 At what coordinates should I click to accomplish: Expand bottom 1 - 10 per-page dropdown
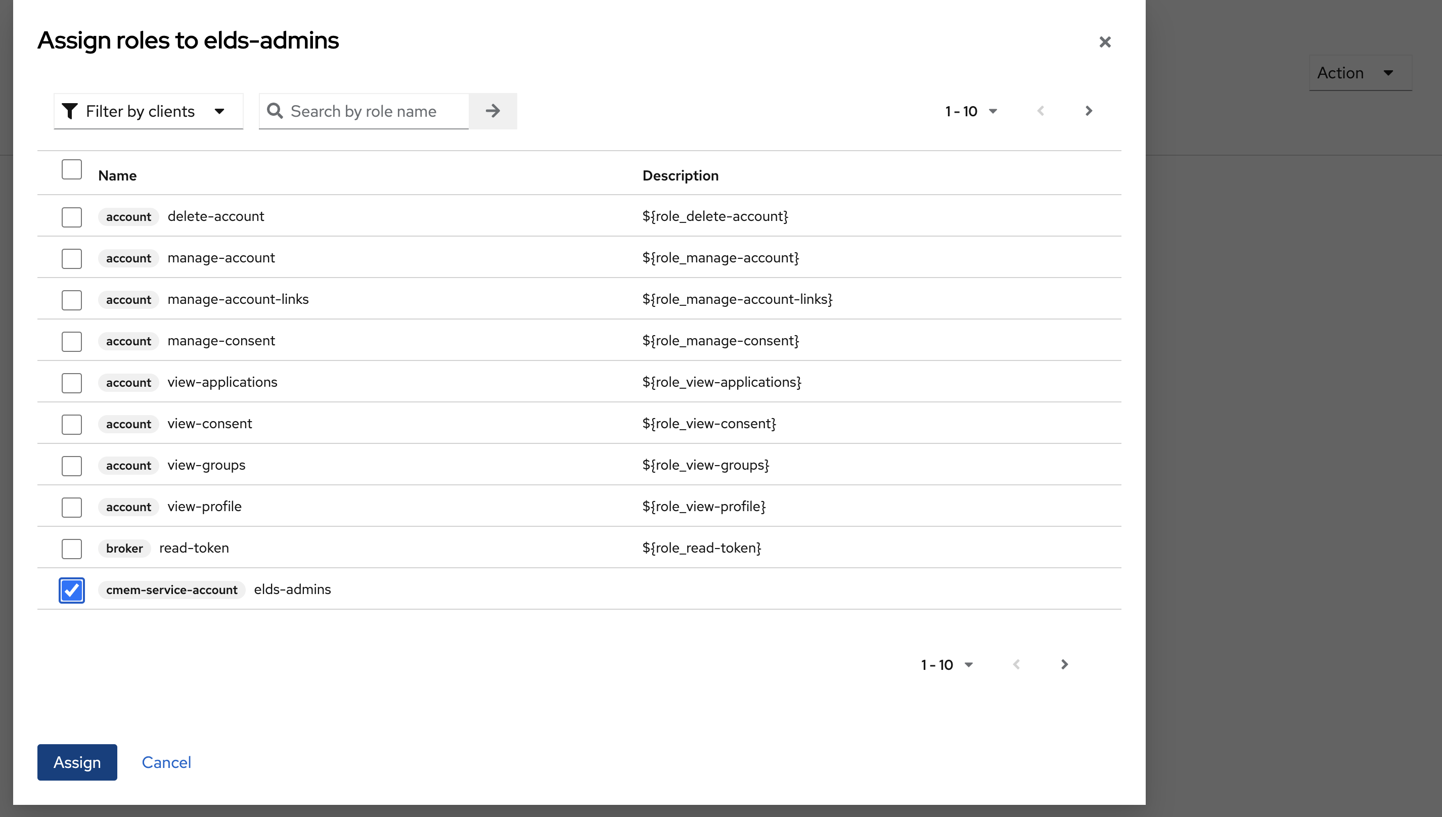click(947, 665)
